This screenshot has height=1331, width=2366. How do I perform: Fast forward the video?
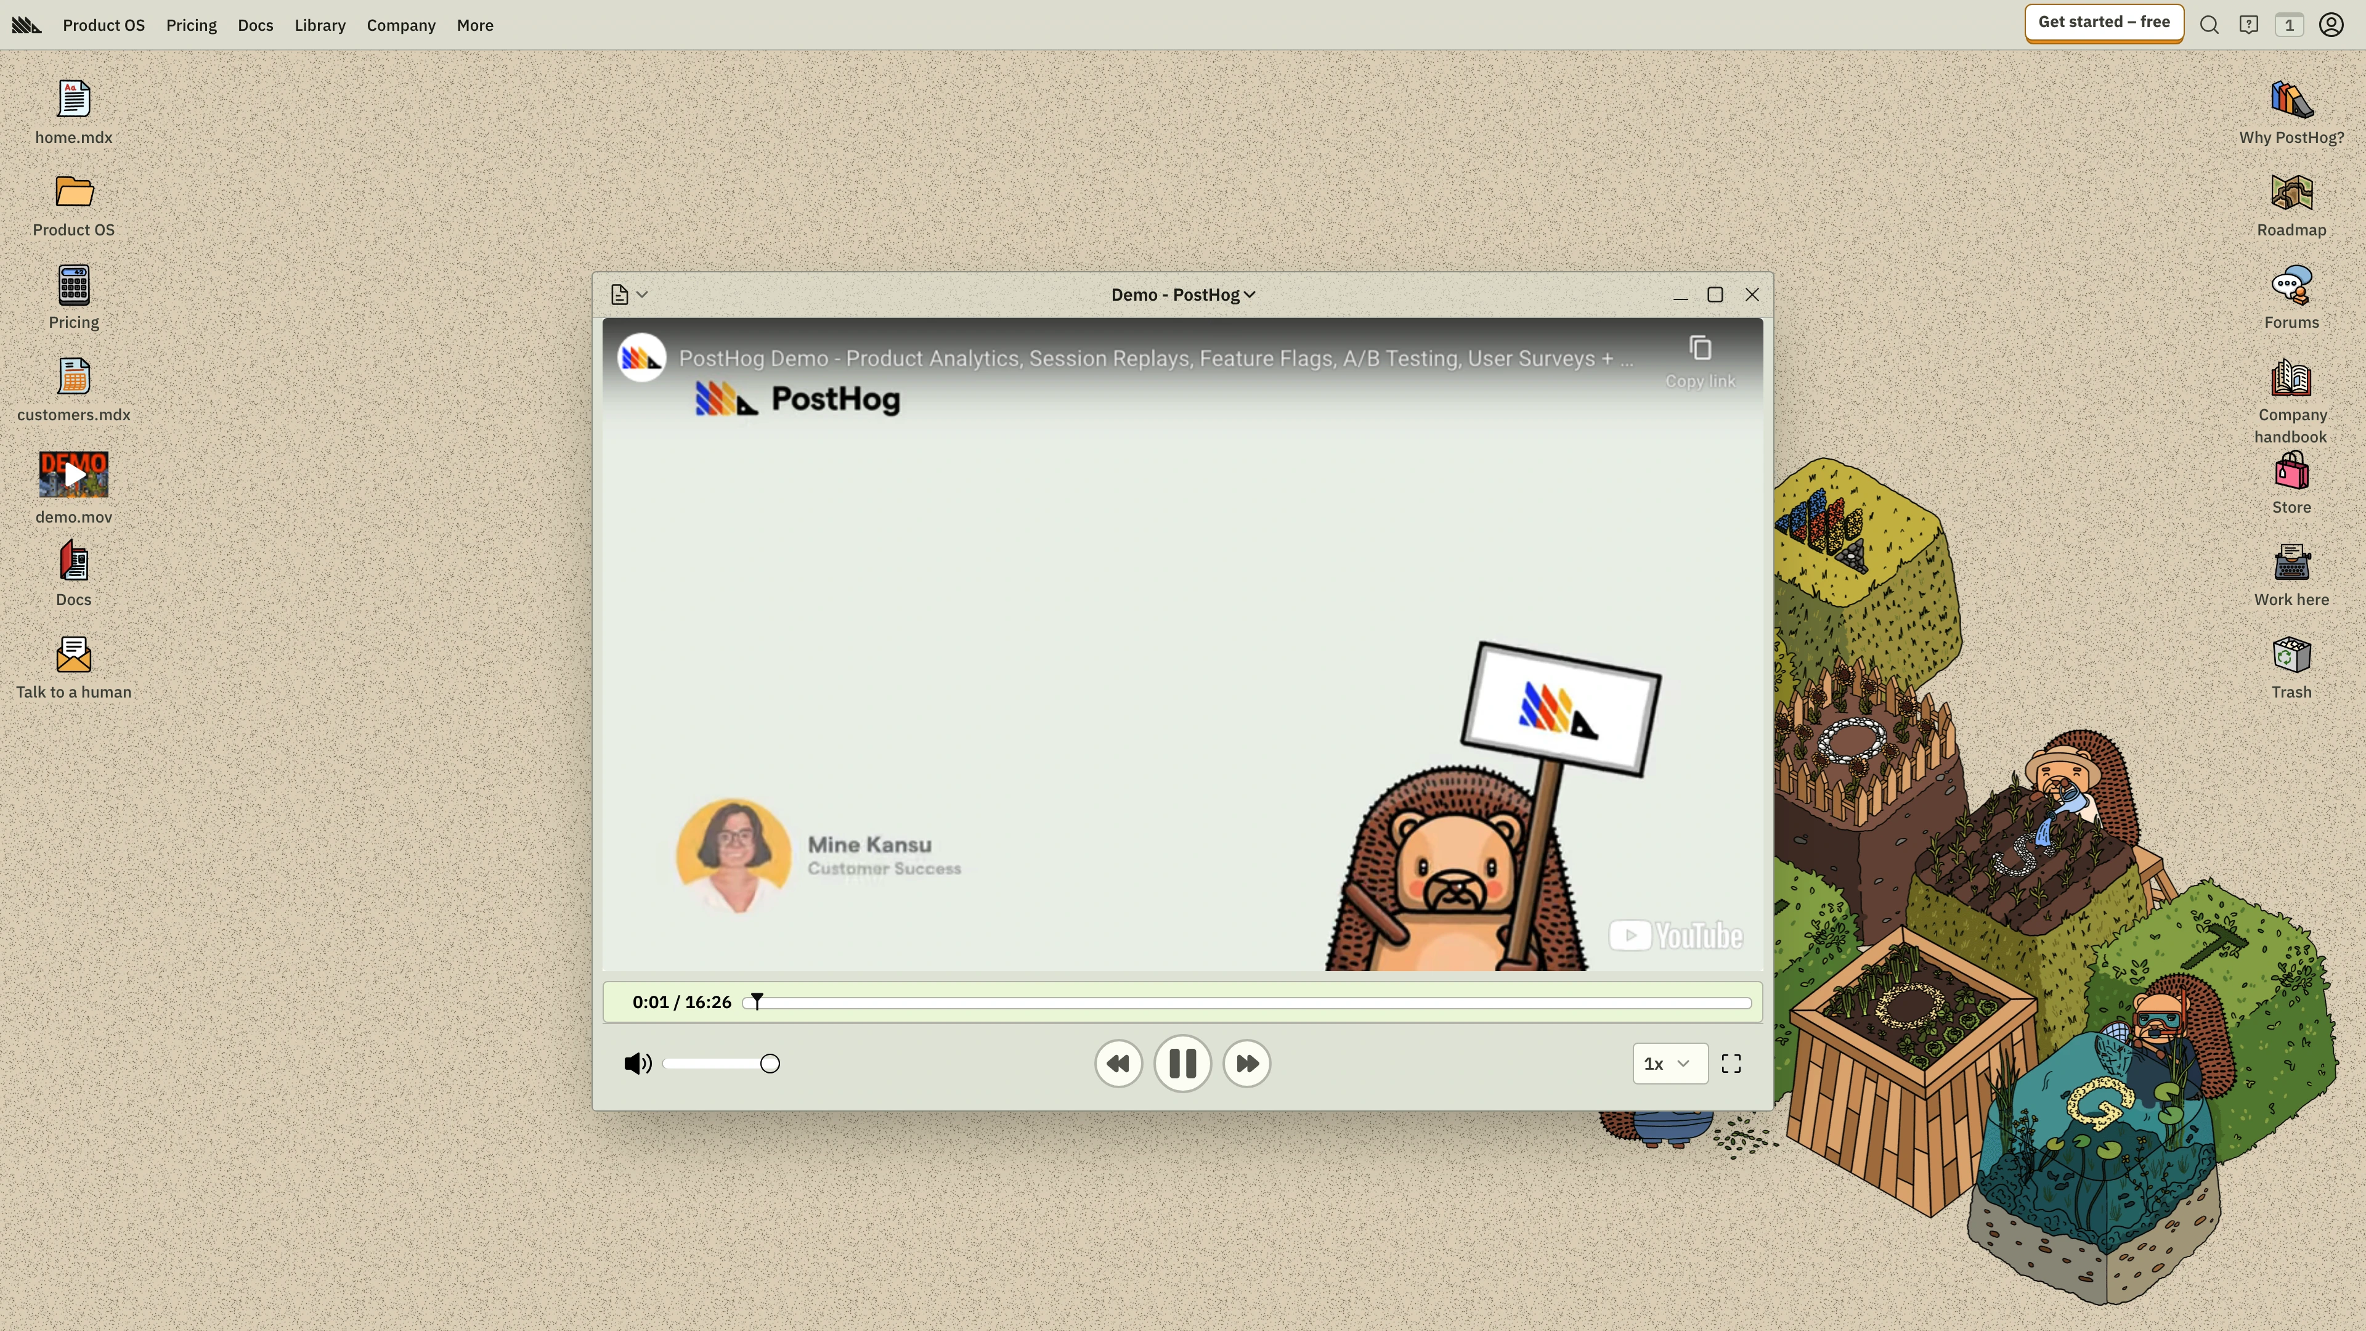(x=1246, y=1064)
